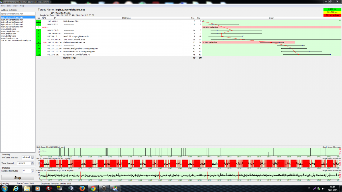Click the Windows Start orb
This screenshot has width=342, height=192.
click(x=5, y=188)
